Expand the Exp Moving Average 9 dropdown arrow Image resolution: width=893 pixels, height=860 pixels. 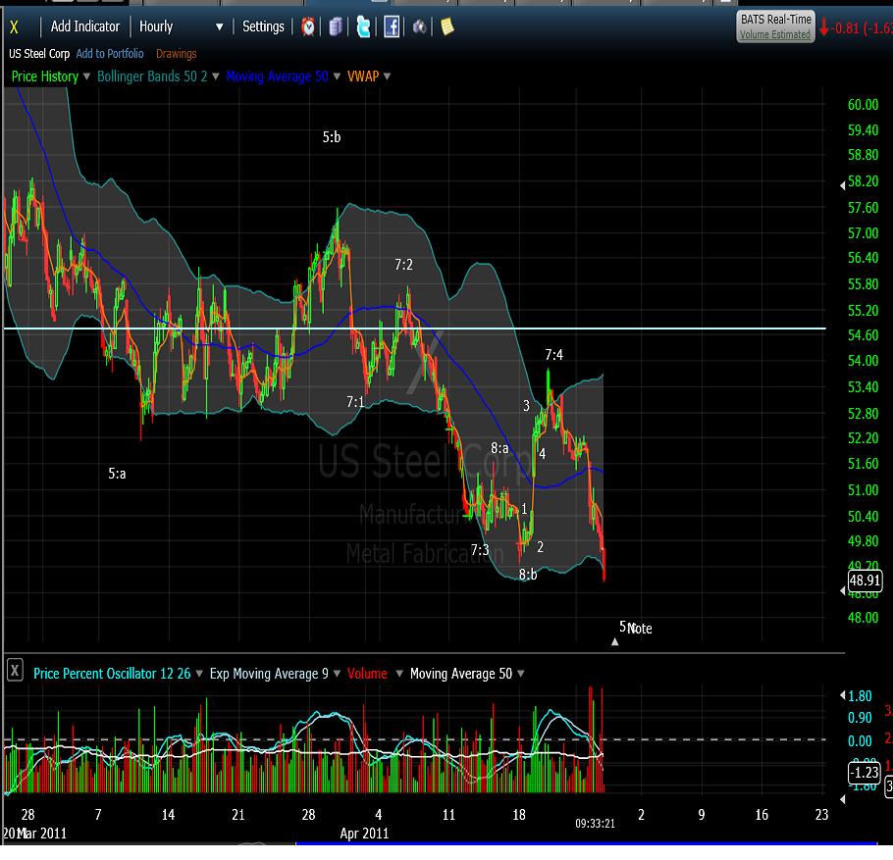click(x=338, y=674)
